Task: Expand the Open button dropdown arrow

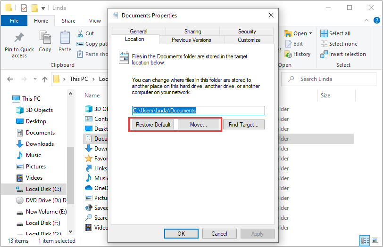Action: point(311,33)
